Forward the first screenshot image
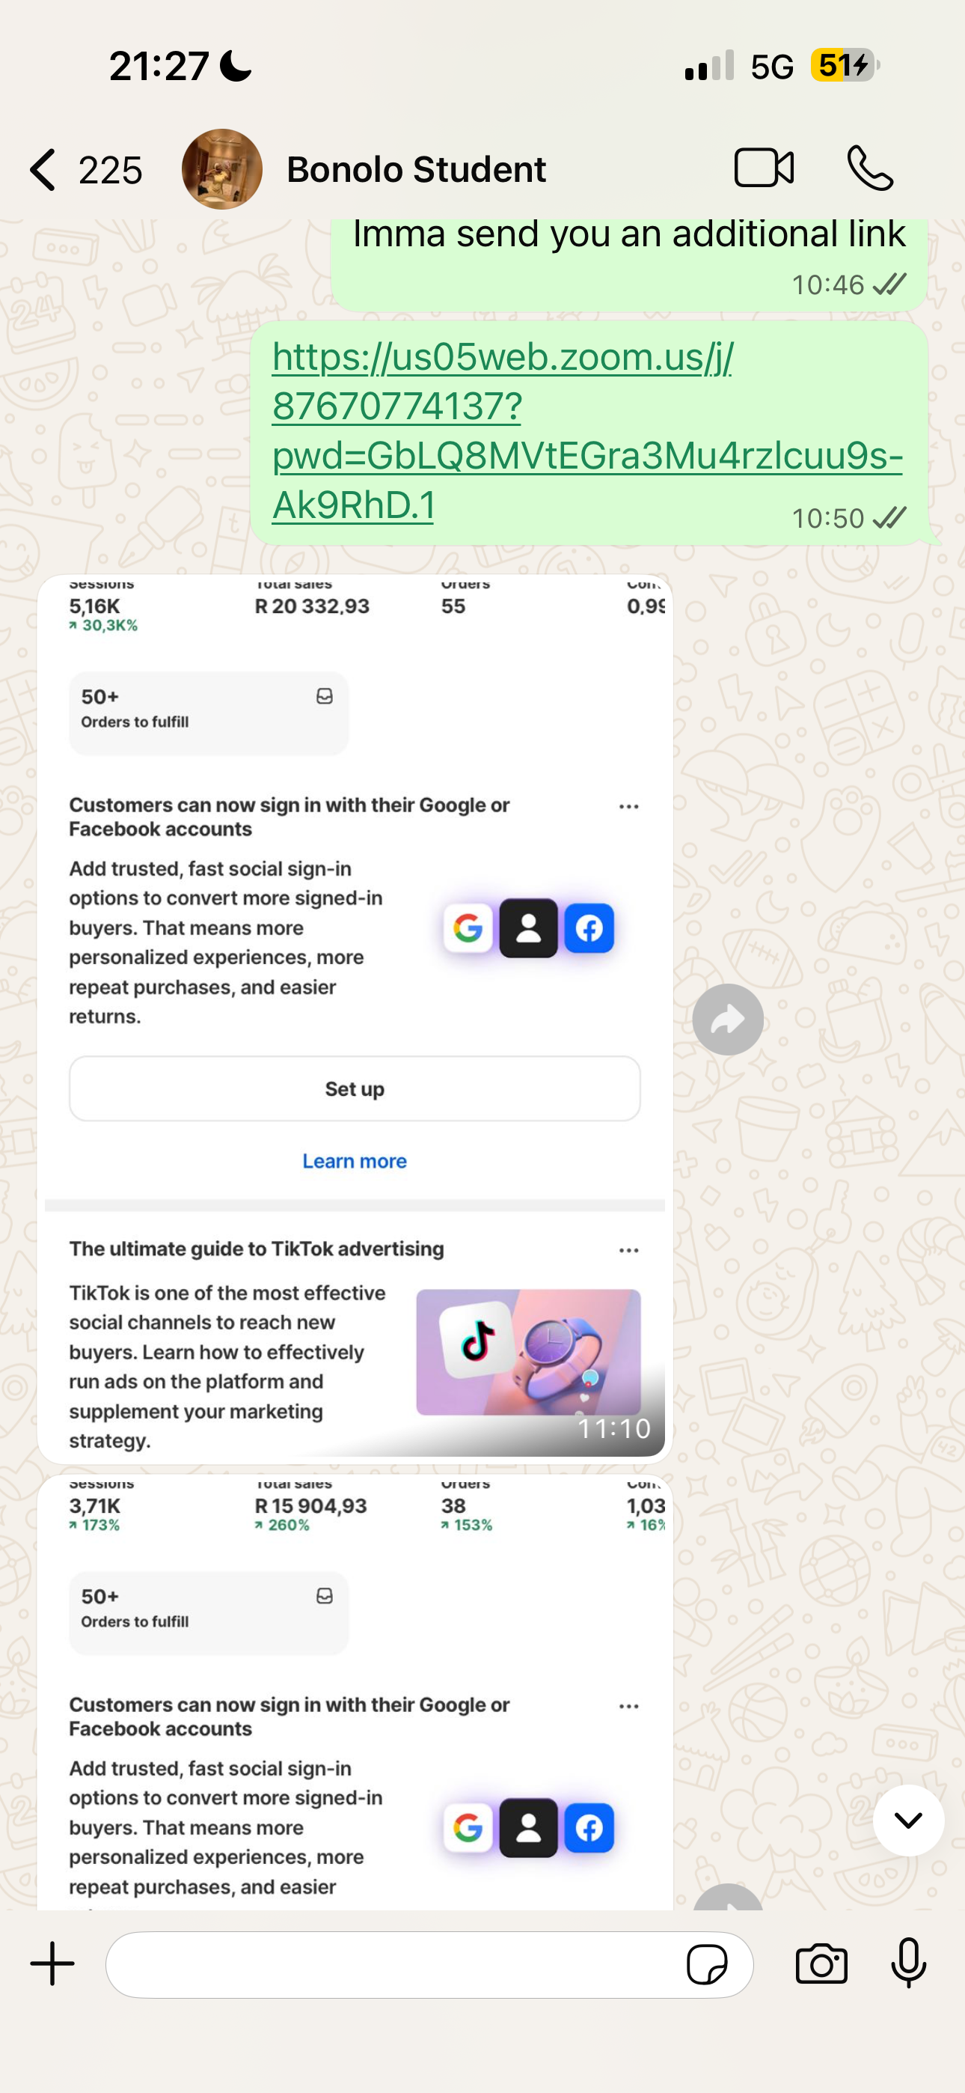This screenshot has height=2093, width=965. [x=728, y=1020]
